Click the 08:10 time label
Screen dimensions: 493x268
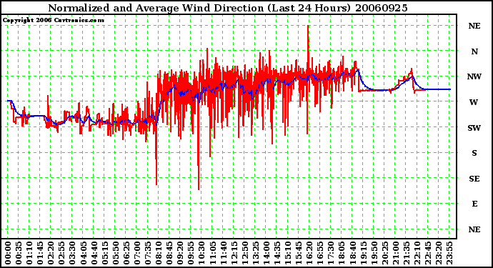(159, 253)
